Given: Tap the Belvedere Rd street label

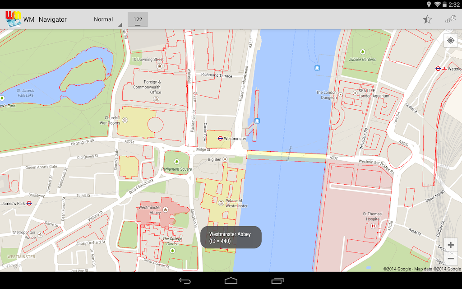Looking at the screenshot, I should pos(364,139).
